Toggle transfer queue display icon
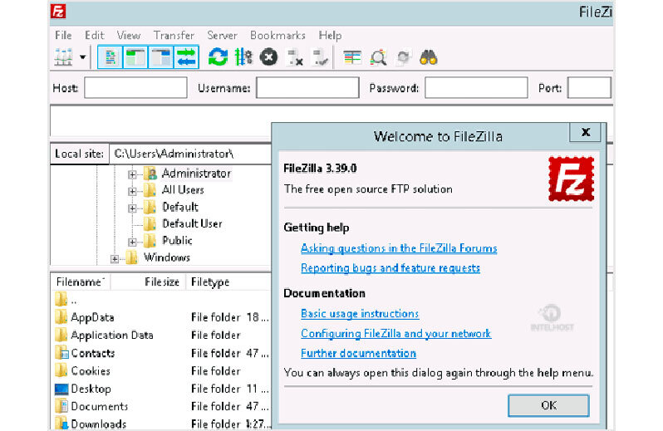This screenshot has height=431, width=663. click(x=186, y=57)
